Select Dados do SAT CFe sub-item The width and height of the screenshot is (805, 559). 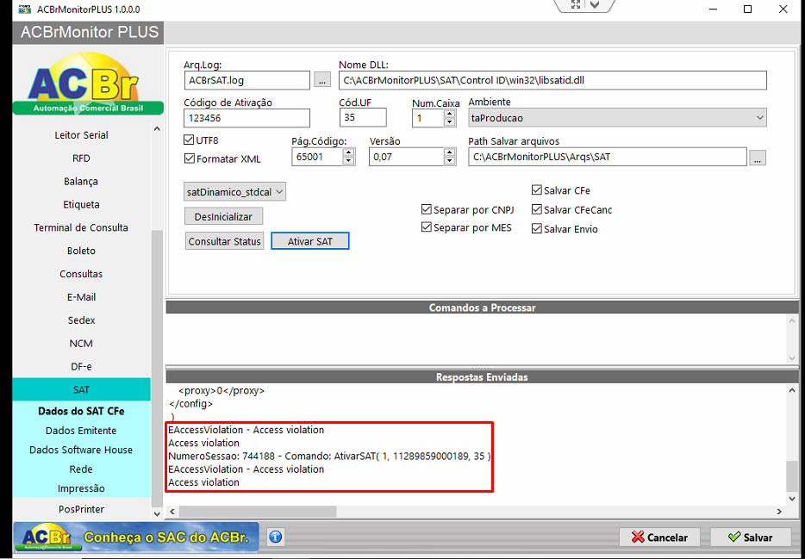[x=81, y=411]
